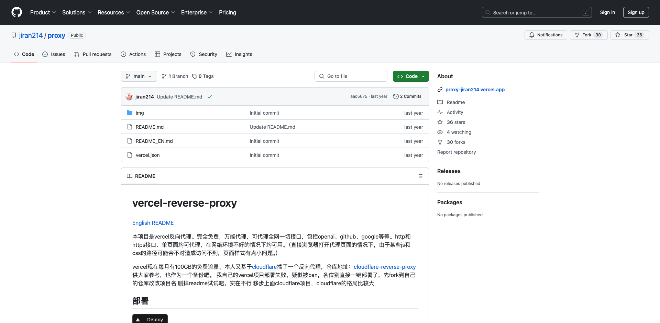
Task: Open Initial commit message for img
Action: (264, 113)
